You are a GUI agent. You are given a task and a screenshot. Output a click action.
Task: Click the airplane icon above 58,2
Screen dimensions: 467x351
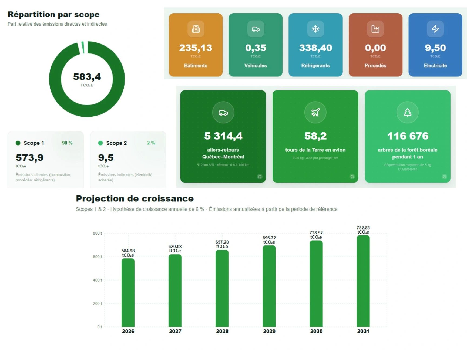[x=315, y=112]
